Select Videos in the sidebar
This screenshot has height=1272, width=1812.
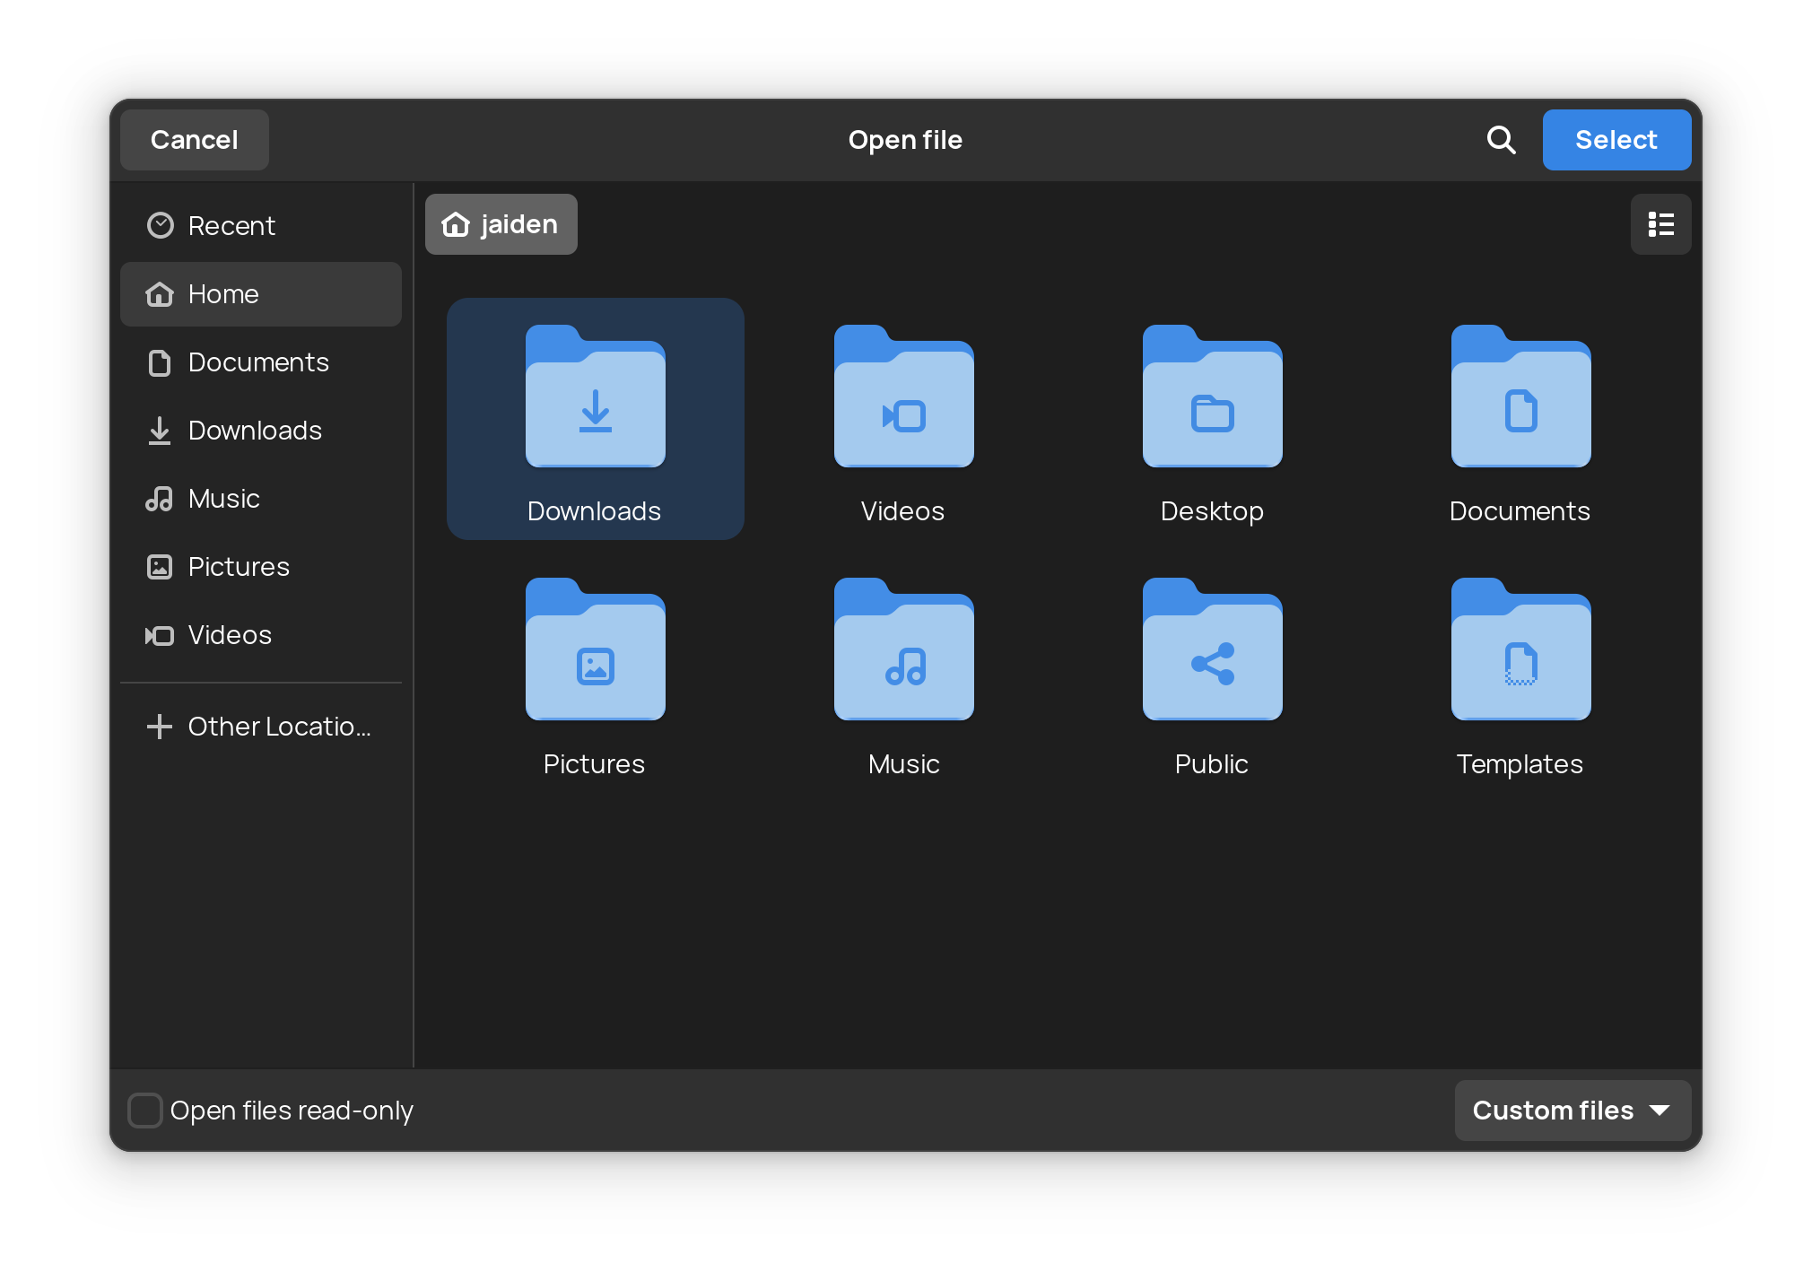click(261, 635)
